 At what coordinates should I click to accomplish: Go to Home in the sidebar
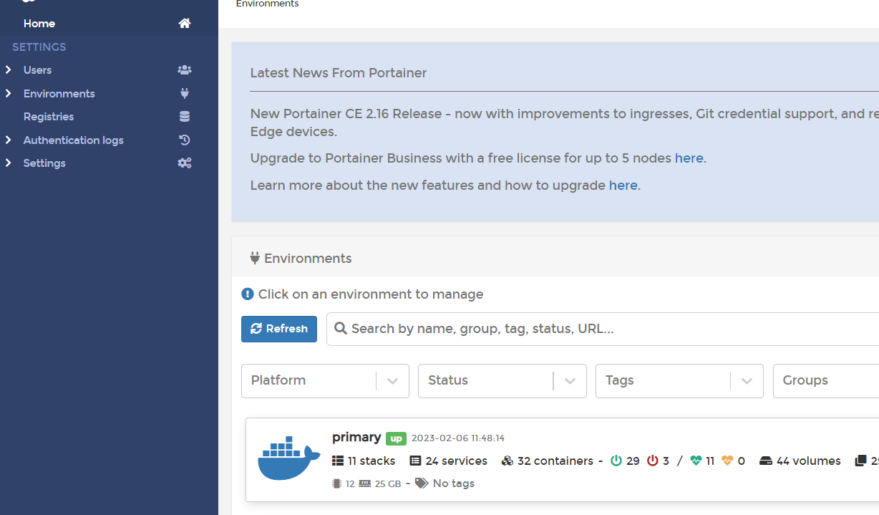coord(39,24)
